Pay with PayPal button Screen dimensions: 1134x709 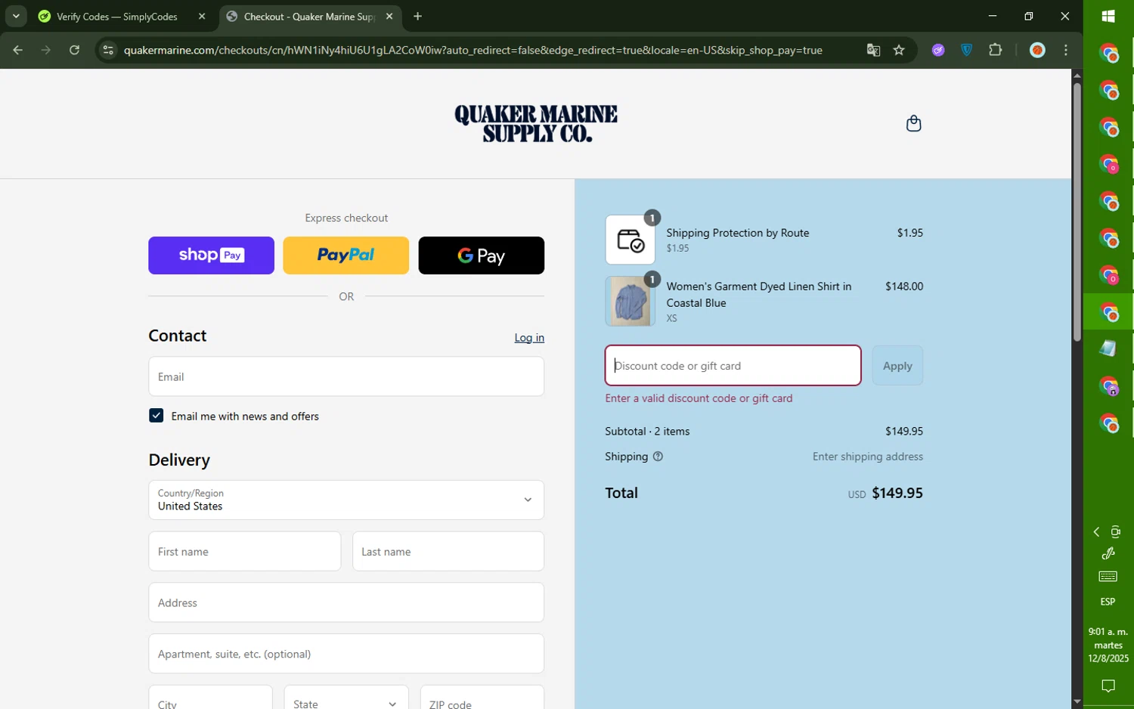click(345, 255)
